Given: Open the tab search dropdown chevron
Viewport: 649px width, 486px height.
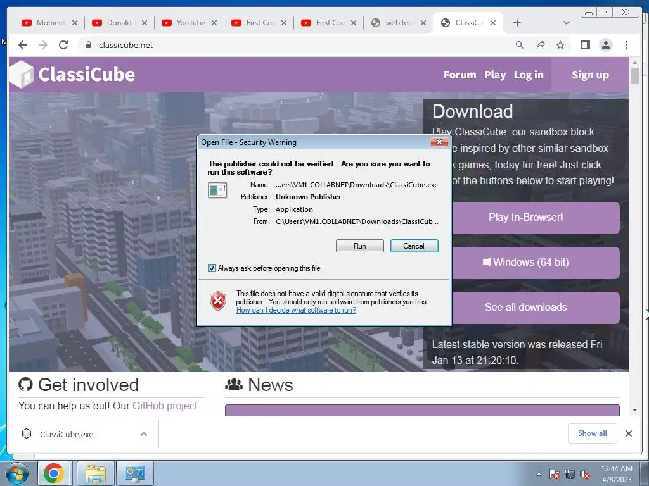Looking at the screenshot, I should click(567, 23).
